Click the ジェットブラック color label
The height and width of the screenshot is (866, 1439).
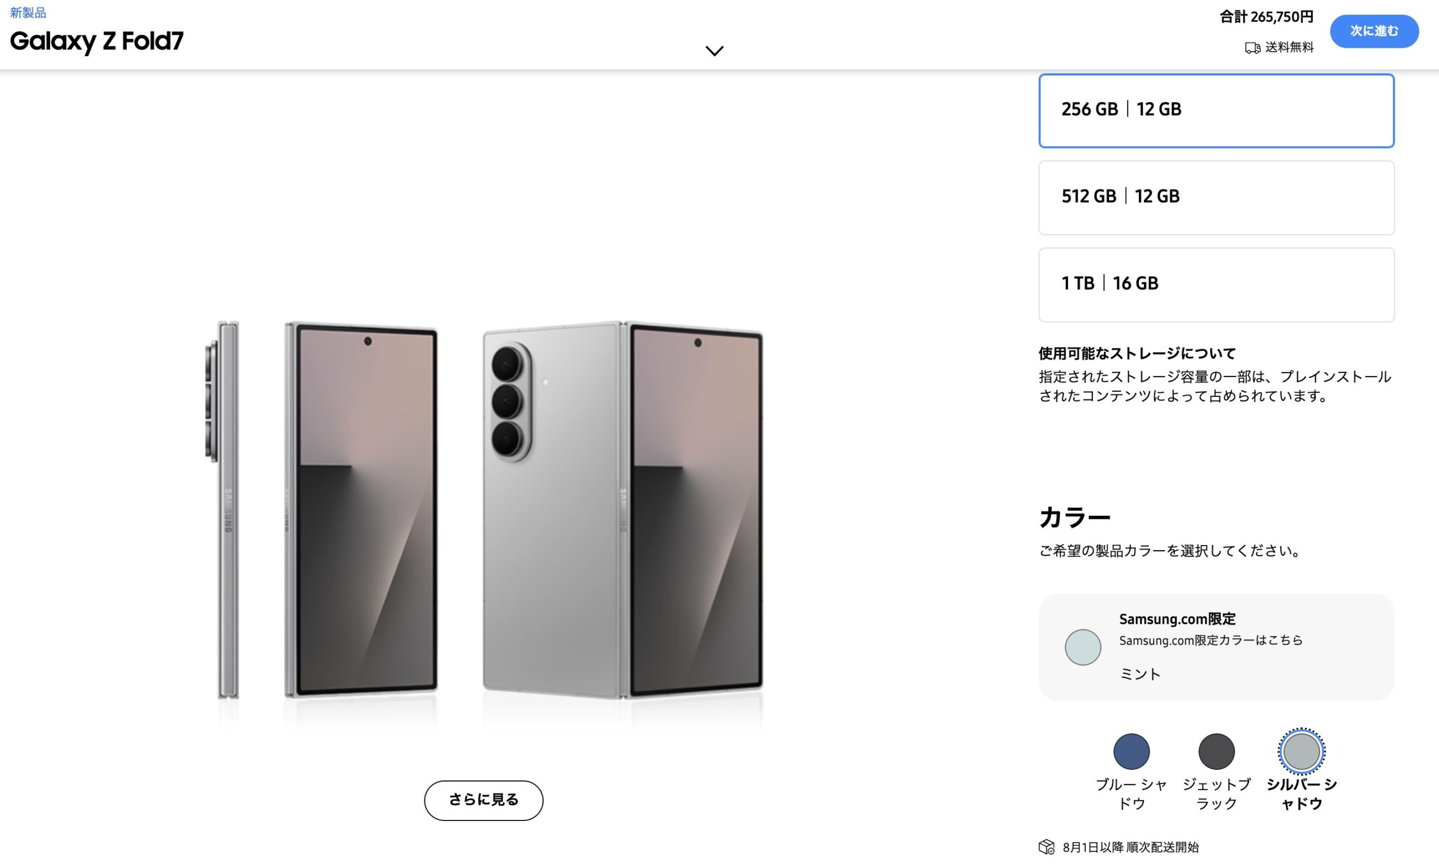click(x=1216, y=794)
